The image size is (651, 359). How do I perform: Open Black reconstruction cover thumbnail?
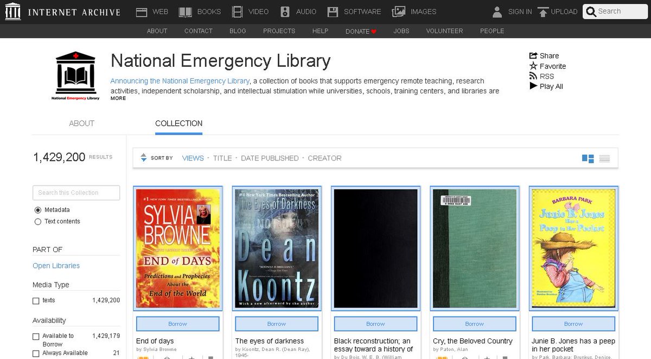click(x=375, y=248)
